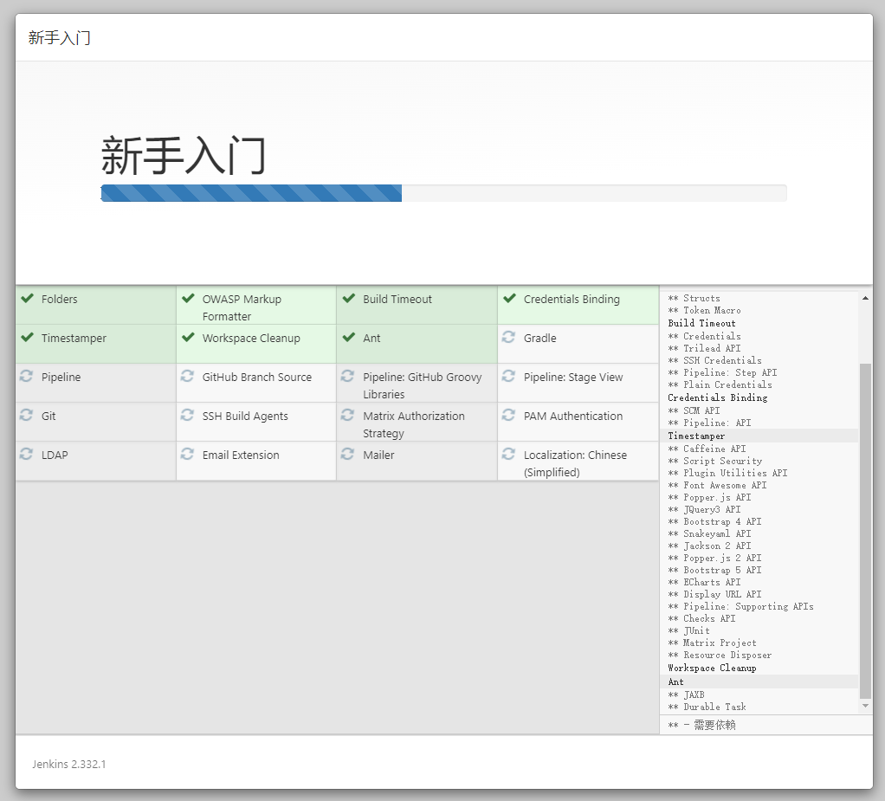The width and height of the screenshot is (885, 801).
Task: Click the Email Extension spinner icon
Action: (188, 455)
